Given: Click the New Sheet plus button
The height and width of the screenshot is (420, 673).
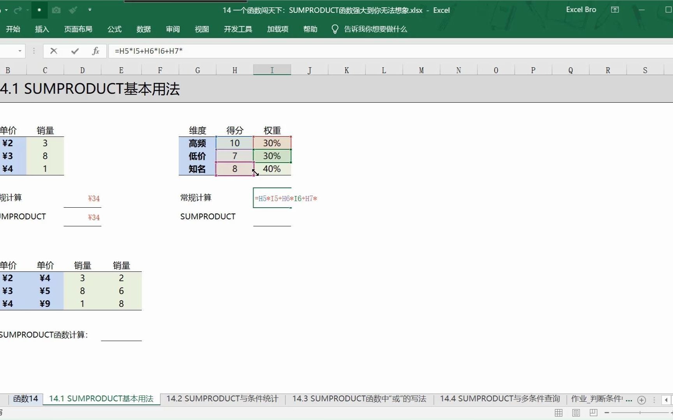Looking at the screenshot, I should click(641, 400).
